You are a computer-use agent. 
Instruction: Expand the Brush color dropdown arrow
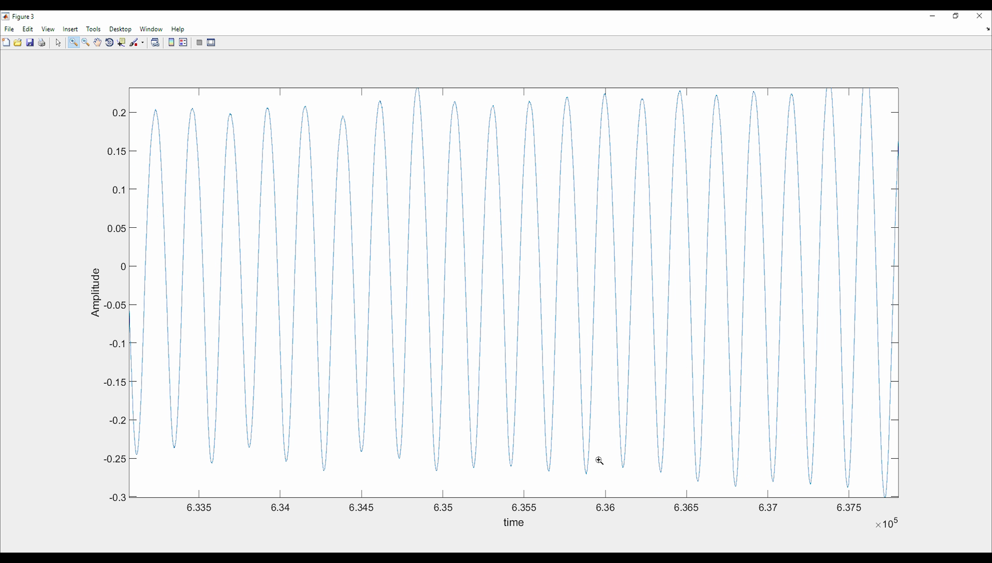(143, 43)
